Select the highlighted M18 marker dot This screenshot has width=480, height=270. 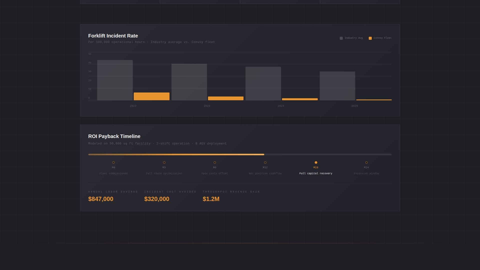[316, 162]
